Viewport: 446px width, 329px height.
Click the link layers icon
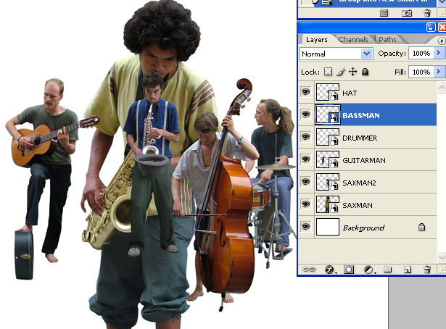coord(309,269)
